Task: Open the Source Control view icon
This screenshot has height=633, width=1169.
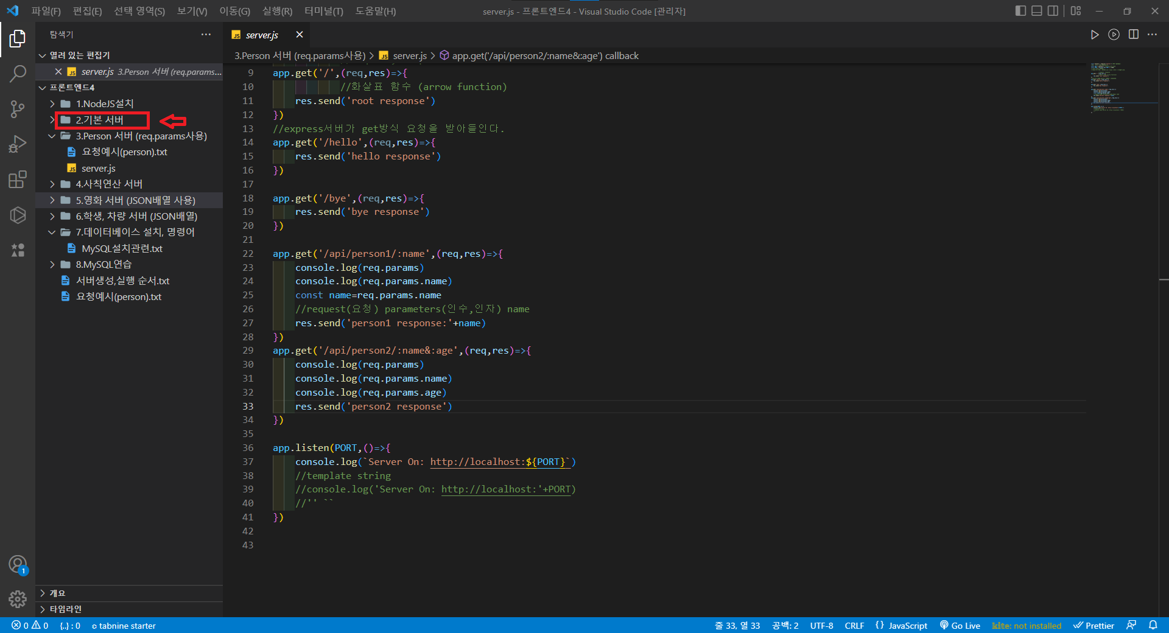Action: click(x=17, y=110)
